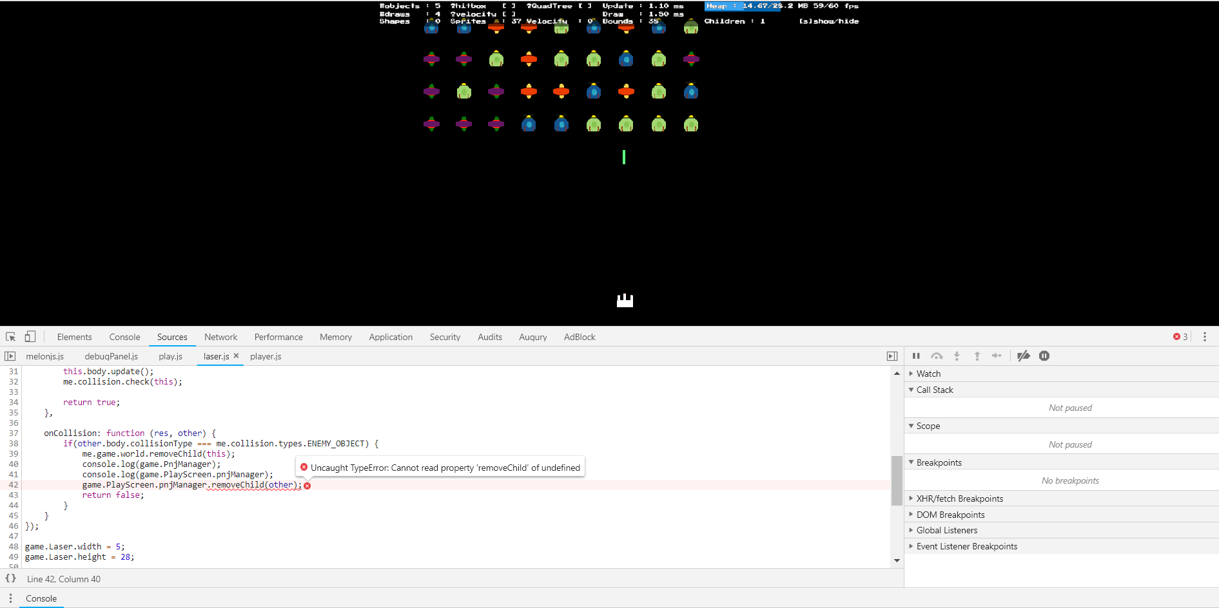The image size is (1219, 608).
Task: Click the pretty print braces icon
Action: tap(11, 578)
